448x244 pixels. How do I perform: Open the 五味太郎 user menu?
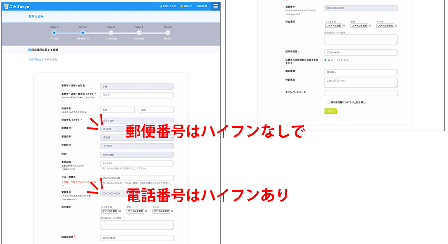pyautogui.click(x=202, y=6)
